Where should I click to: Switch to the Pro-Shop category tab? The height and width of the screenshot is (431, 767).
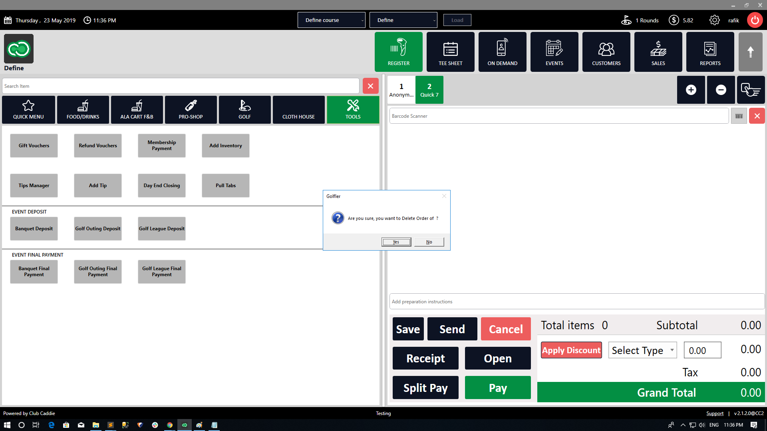[191, 110]
